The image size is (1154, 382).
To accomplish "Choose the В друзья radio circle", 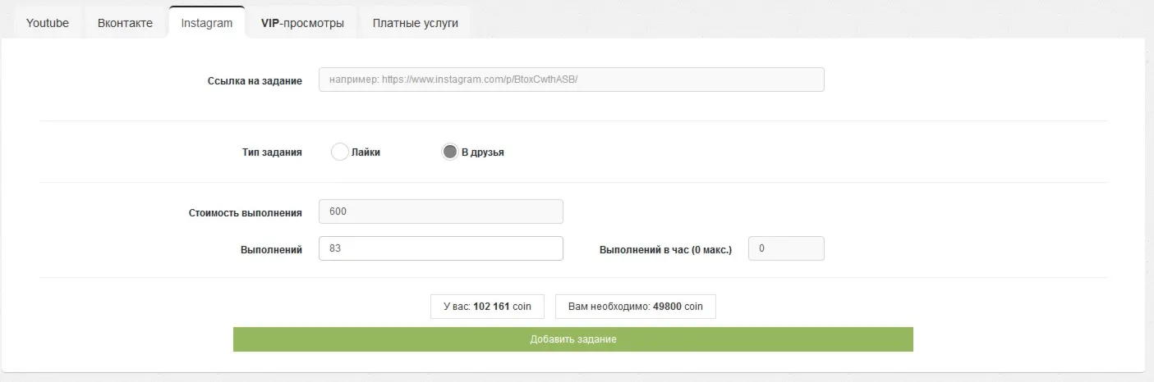I will tap(449, 152).
